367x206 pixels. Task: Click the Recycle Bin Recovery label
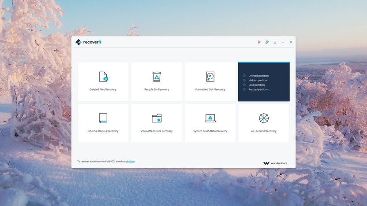pos(157,89)
